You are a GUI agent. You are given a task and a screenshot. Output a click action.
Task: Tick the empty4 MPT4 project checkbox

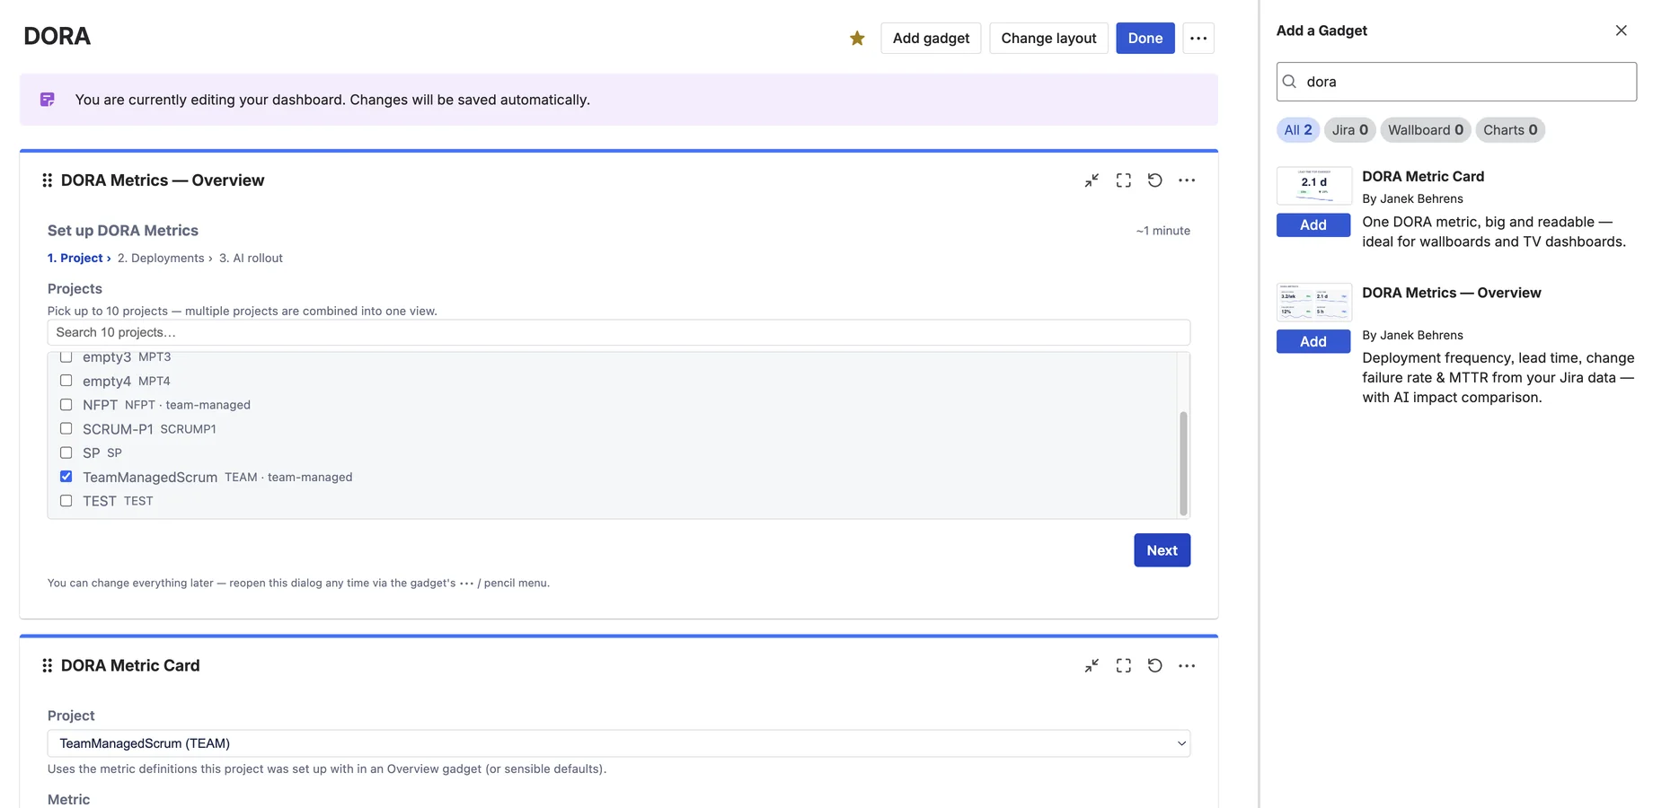[66, 381]
